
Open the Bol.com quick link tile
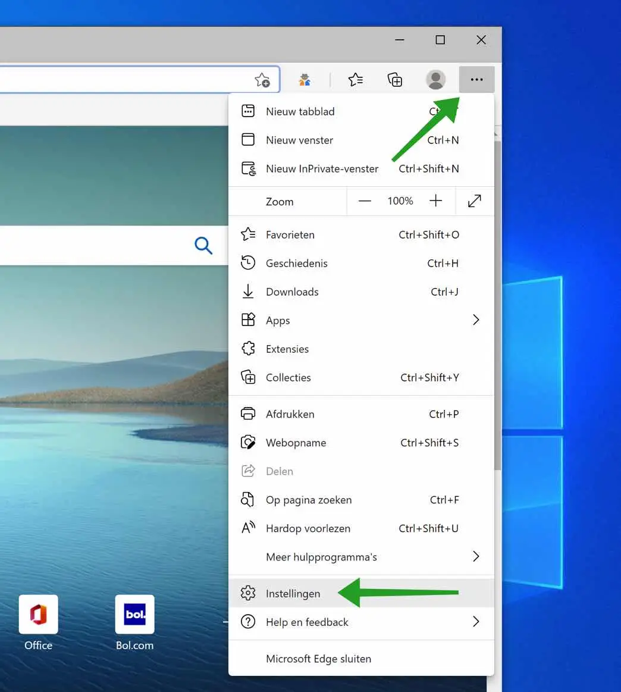pos(134,614)
